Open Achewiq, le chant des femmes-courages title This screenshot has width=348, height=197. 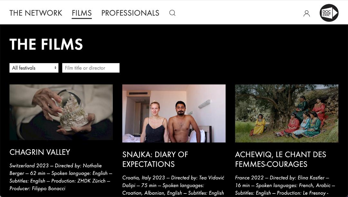(x=281, y=159)
